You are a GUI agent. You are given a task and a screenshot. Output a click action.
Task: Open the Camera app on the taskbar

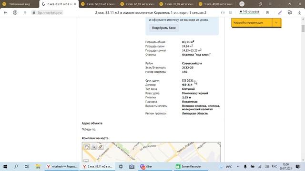(132, 167)
